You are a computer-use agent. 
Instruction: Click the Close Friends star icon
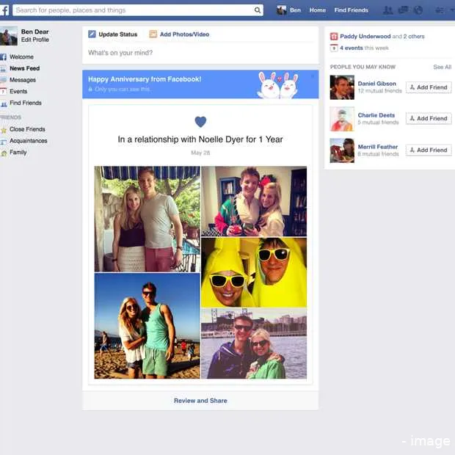click(4, 130)
